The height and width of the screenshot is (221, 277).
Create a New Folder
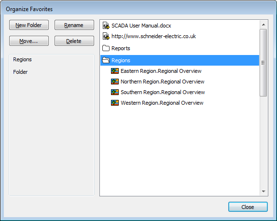pyautogui.click(x=29, y=25)
